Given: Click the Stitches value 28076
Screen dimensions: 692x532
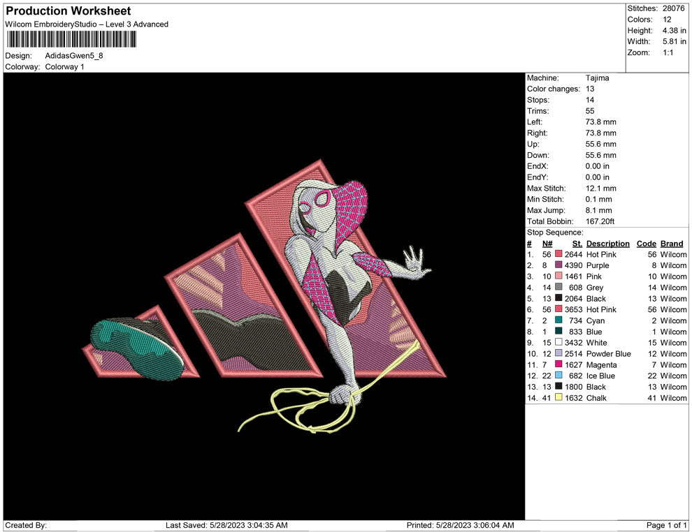Looking at the screenshot, I should click(673, 8).
